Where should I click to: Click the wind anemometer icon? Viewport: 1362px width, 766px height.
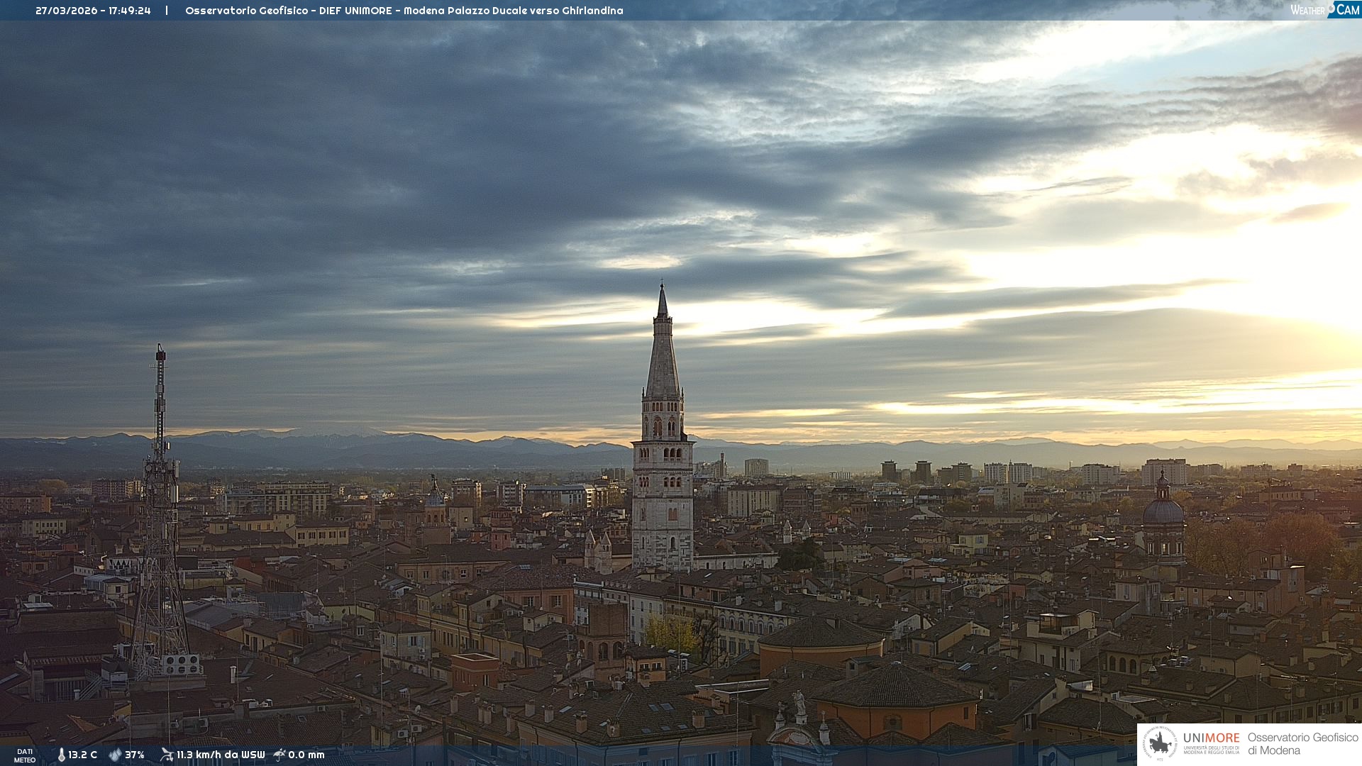[x=167, y=755]
